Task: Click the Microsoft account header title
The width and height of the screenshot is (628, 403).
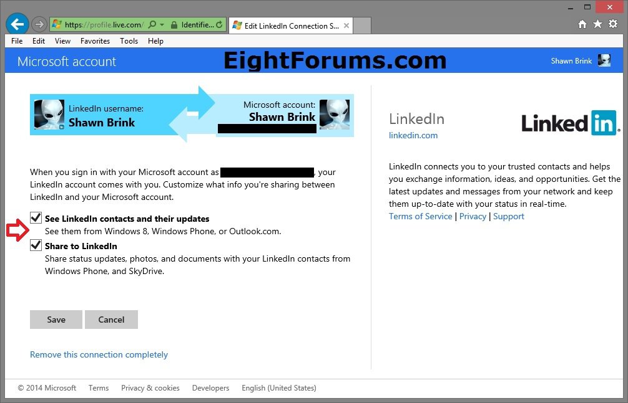Action: pos(67,61)
